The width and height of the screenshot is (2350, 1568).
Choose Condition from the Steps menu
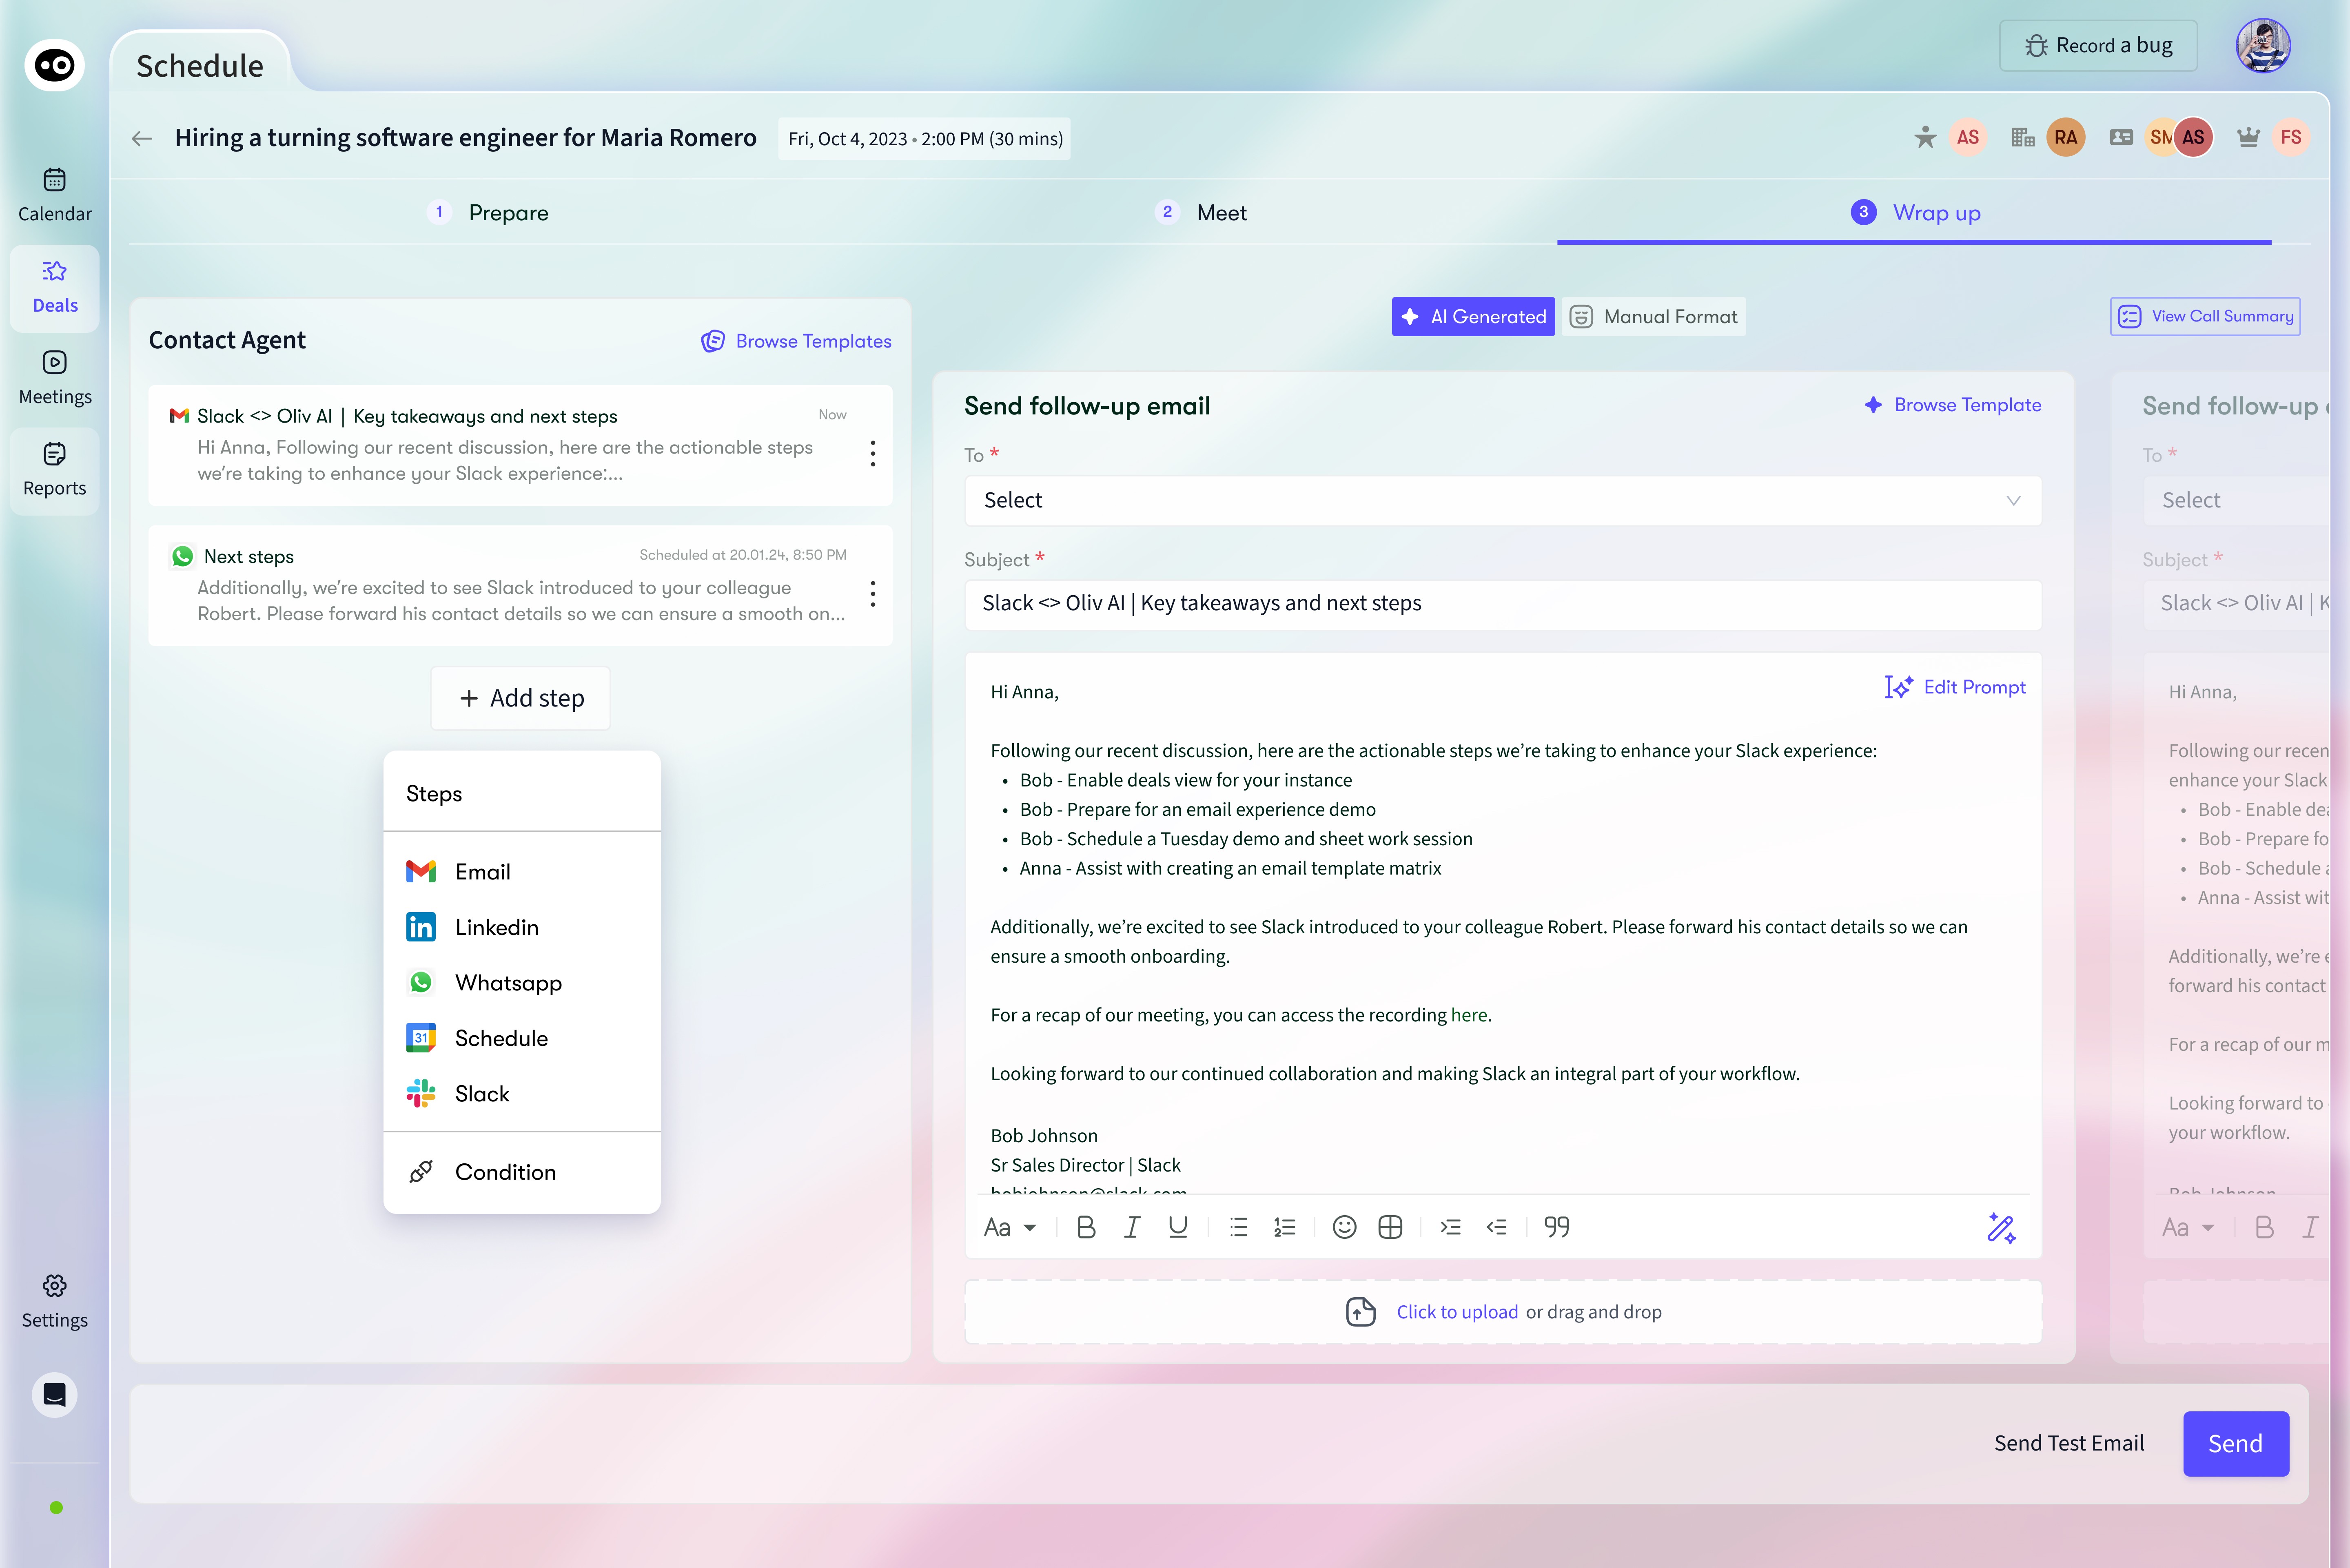pos(522,1172)
